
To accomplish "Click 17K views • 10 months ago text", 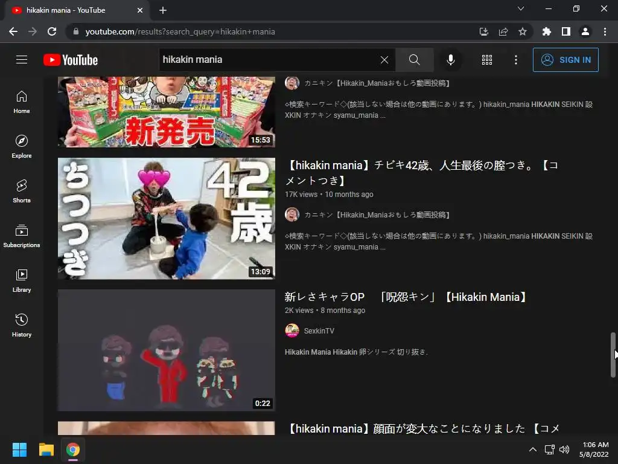I will (x=329, y=194).
